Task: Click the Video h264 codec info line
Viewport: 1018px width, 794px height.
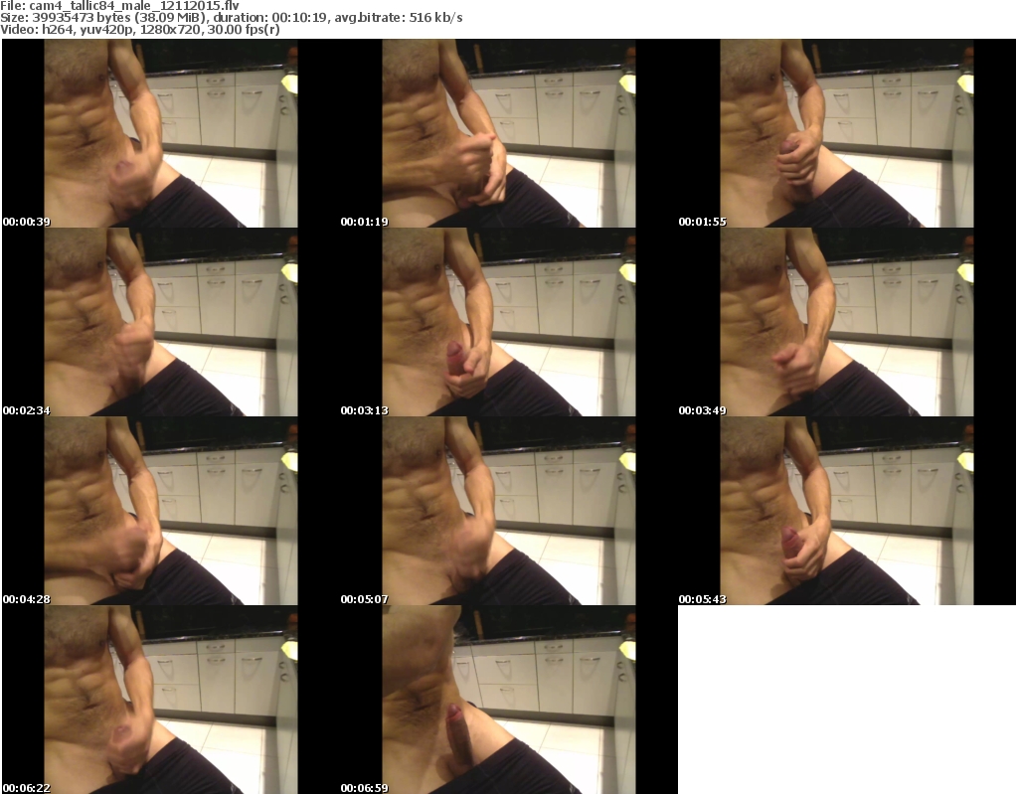Action: pos(140,29)
